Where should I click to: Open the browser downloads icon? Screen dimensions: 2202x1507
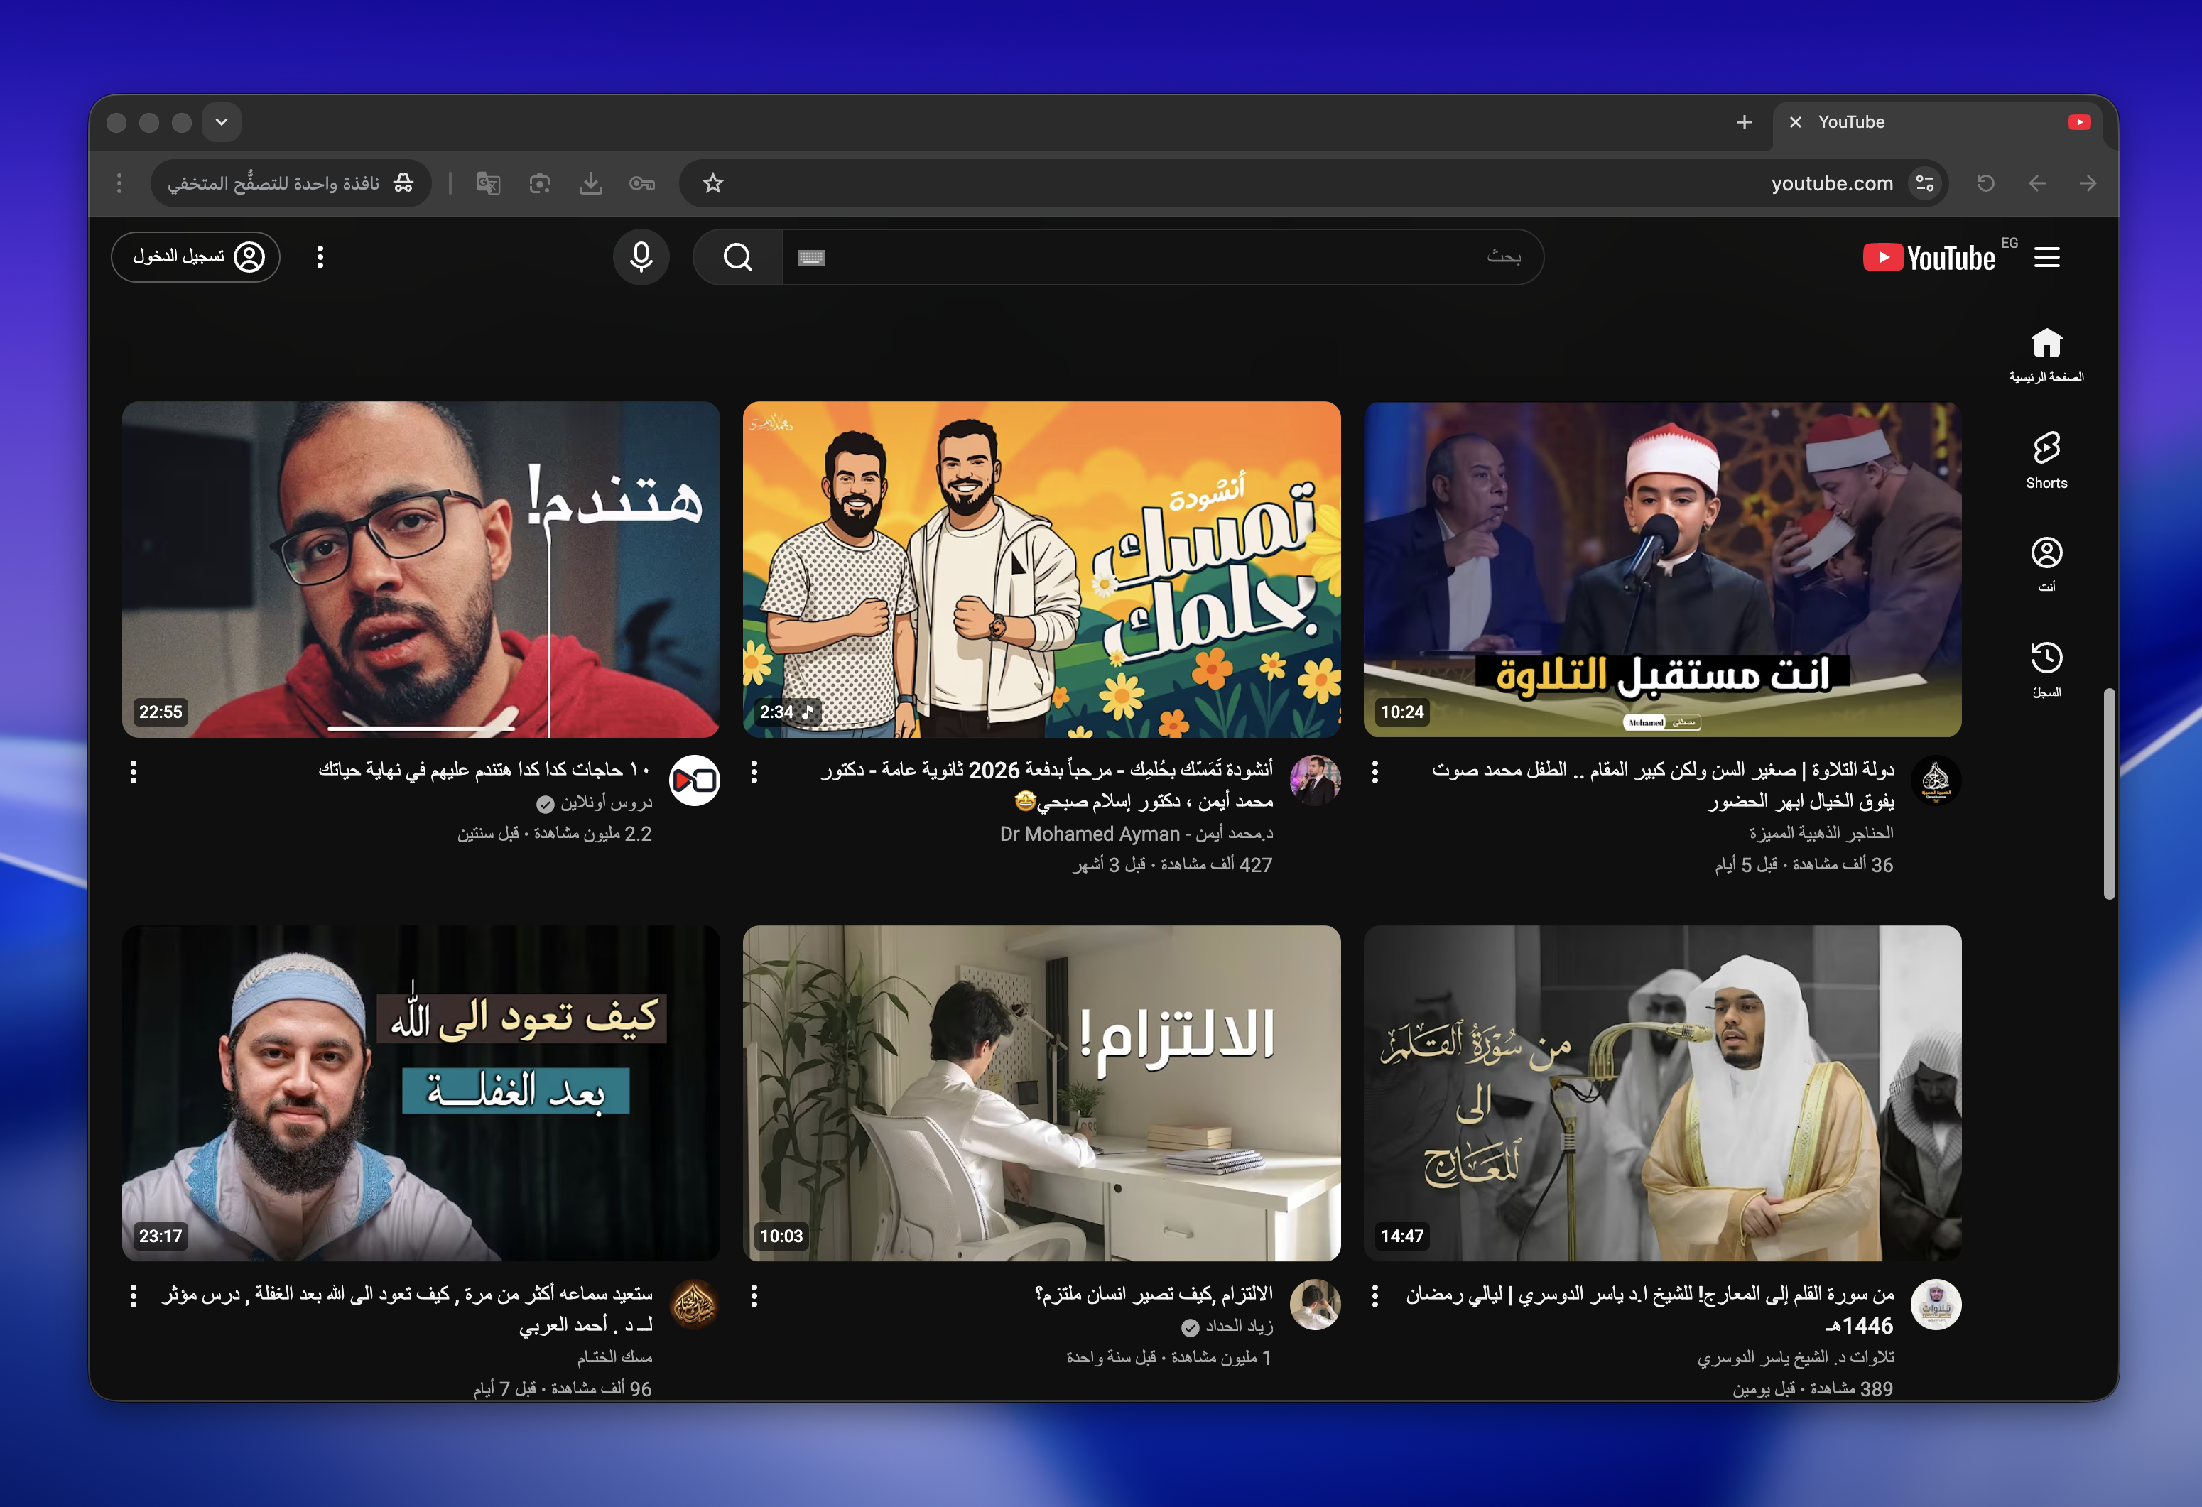(x=590, y=184)
